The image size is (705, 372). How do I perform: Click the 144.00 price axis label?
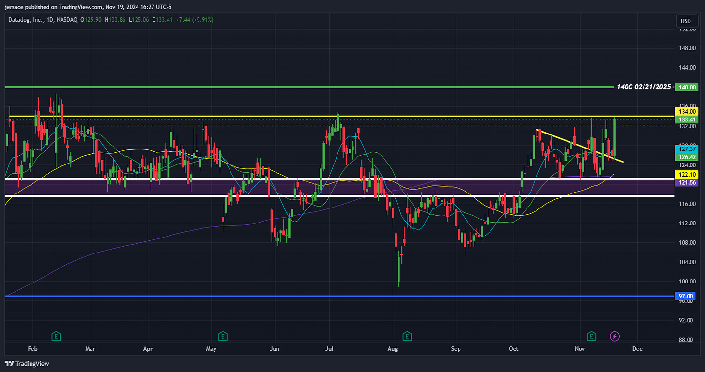tap(688, 68)
